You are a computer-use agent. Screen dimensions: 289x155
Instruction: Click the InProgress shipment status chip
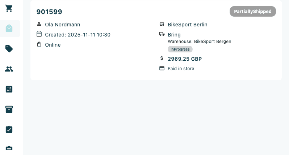180,49
